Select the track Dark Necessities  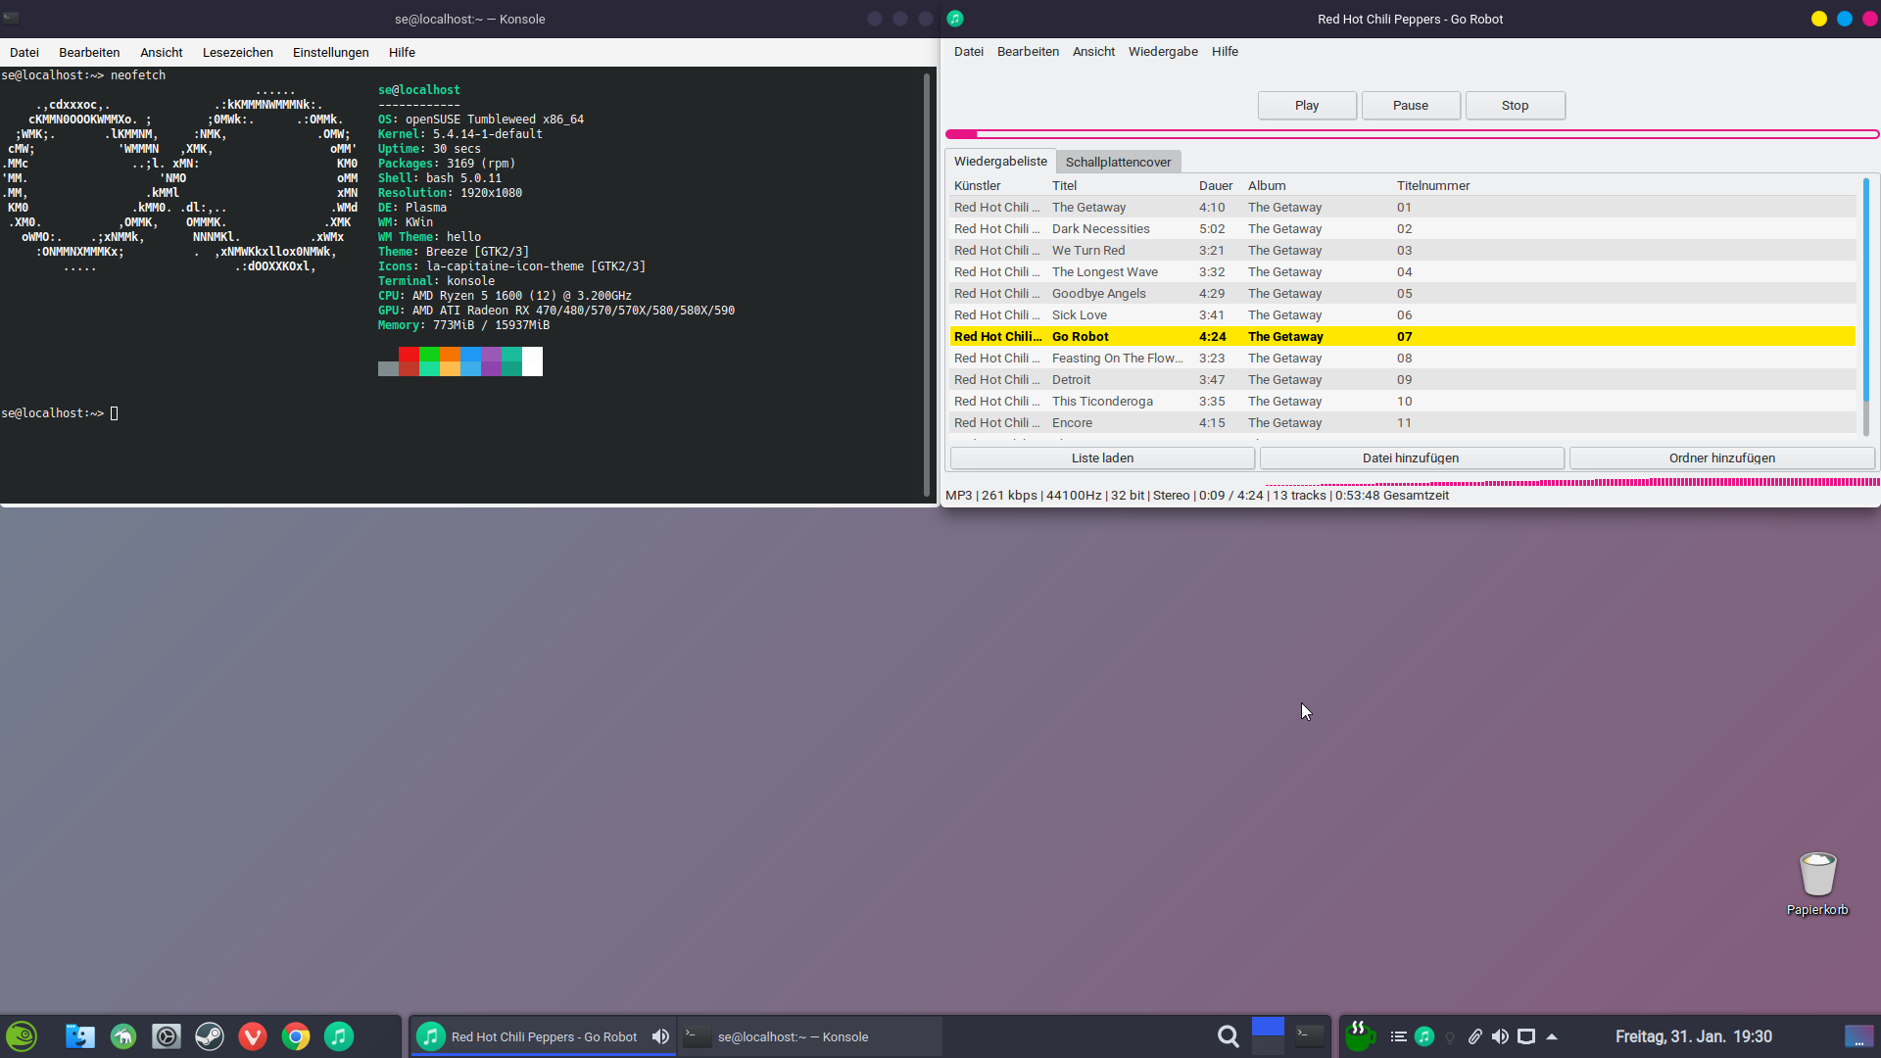click(1100, 228)
